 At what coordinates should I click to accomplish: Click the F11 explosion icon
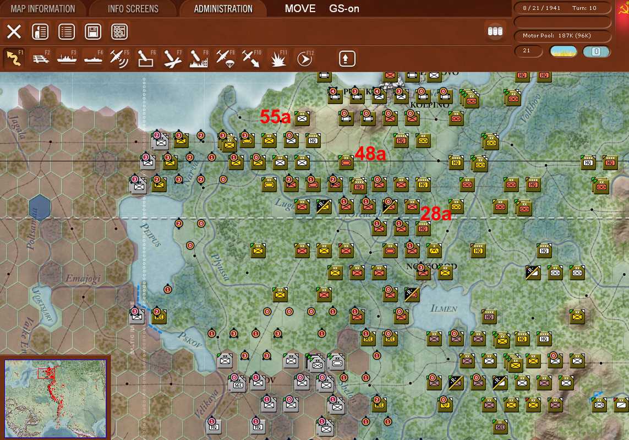click(x=278, y=58)
